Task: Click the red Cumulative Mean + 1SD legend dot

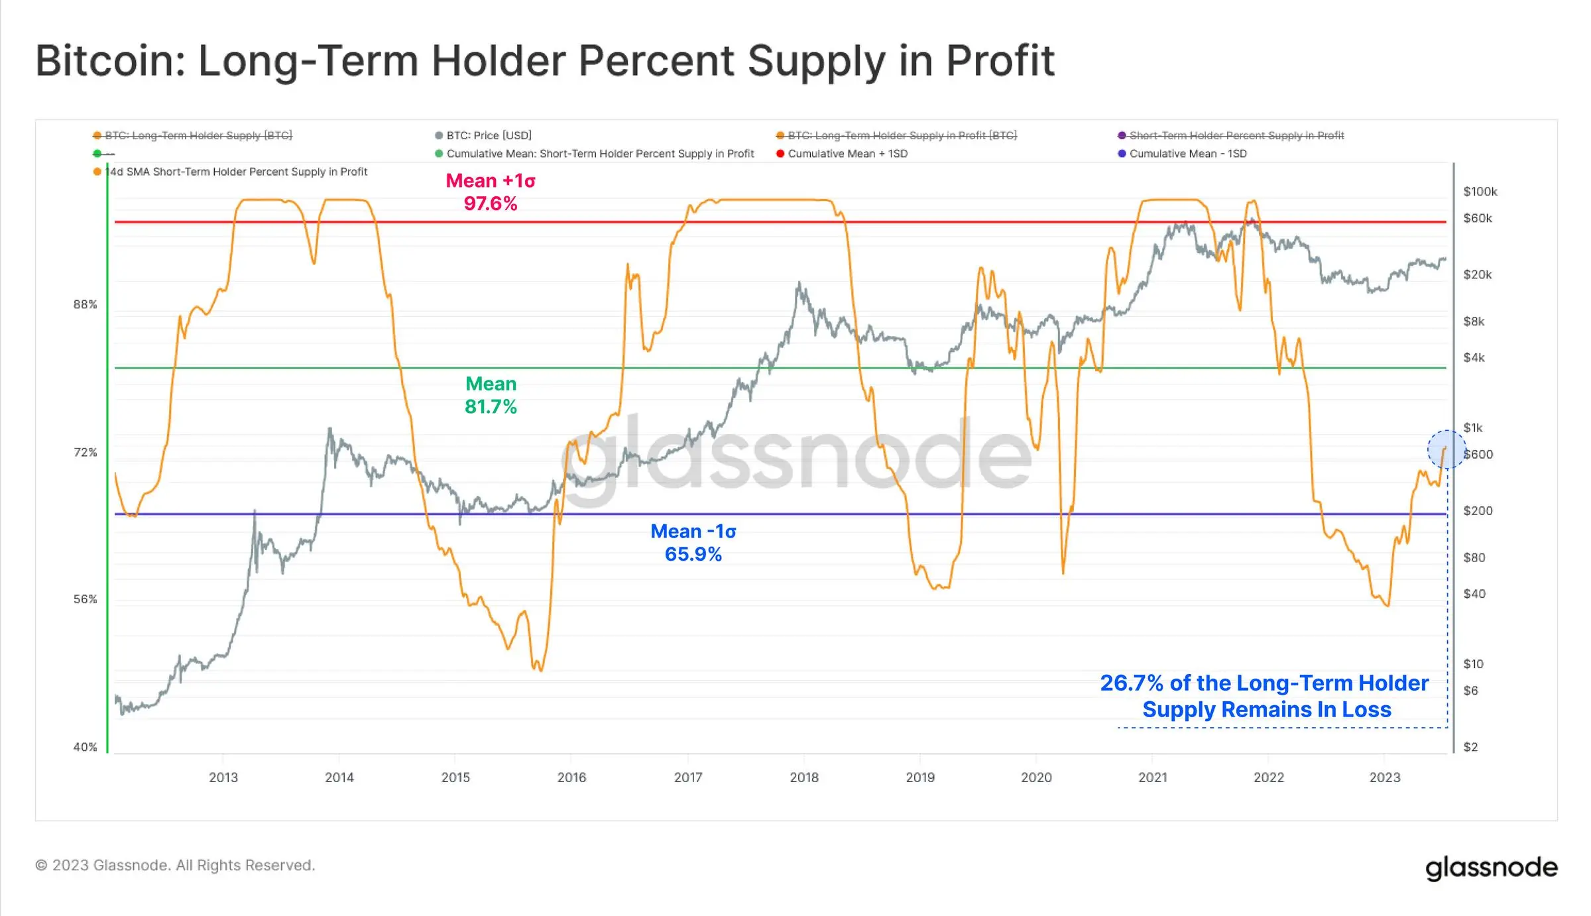Action: point(780,154)
